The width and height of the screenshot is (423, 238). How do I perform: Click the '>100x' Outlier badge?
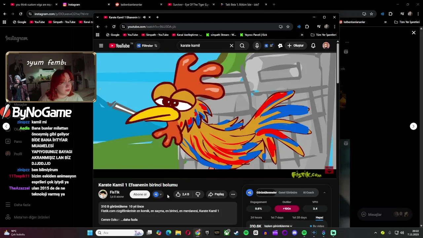tap(287, 209)
